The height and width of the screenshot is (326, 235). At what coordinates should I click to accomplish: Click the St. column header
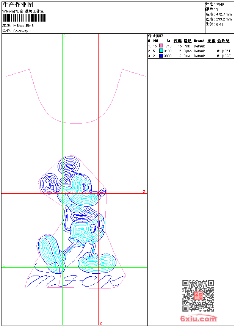click(169, 41)
